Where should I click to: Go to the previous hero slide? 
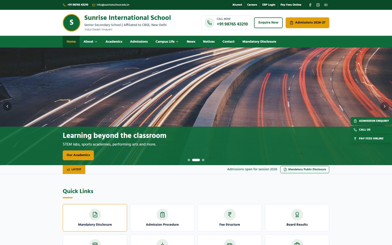(7, 106)
